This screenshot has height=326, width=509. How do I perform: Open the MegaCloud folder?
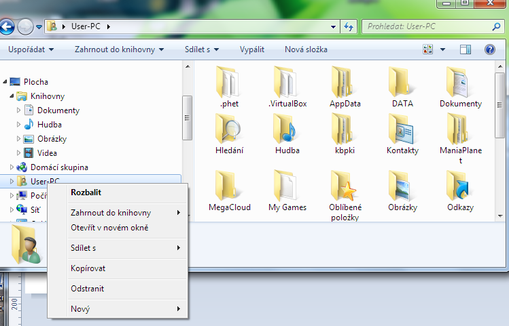pos(229,190)
